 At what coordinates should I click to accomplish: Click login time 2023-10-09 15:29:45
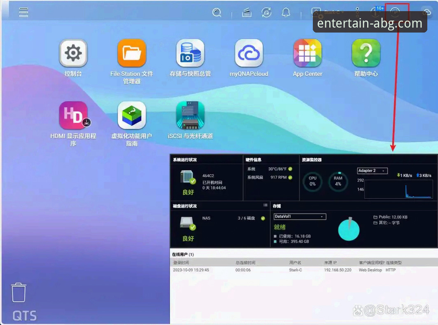point(191,270)
